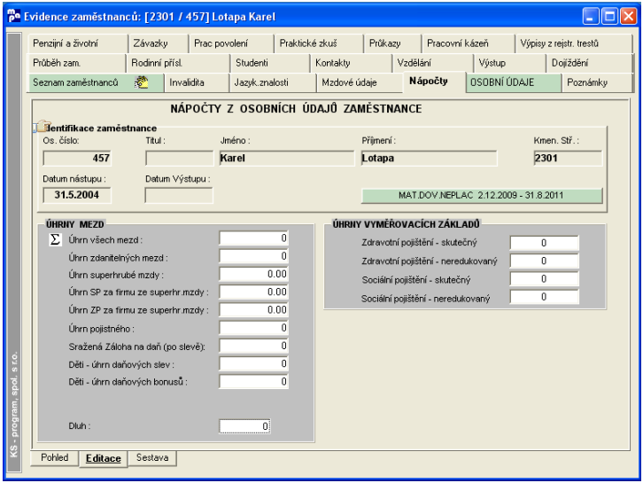This screenshot has width=643, height=483.
Task: Click Sražená Záloha na daň field
Action: 253,346
